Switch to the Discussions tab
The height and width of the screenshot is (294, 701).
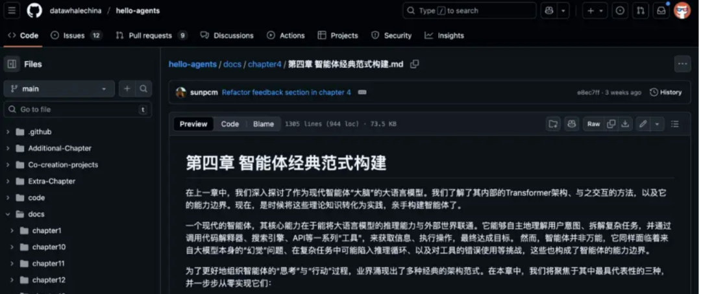point(227,35)
